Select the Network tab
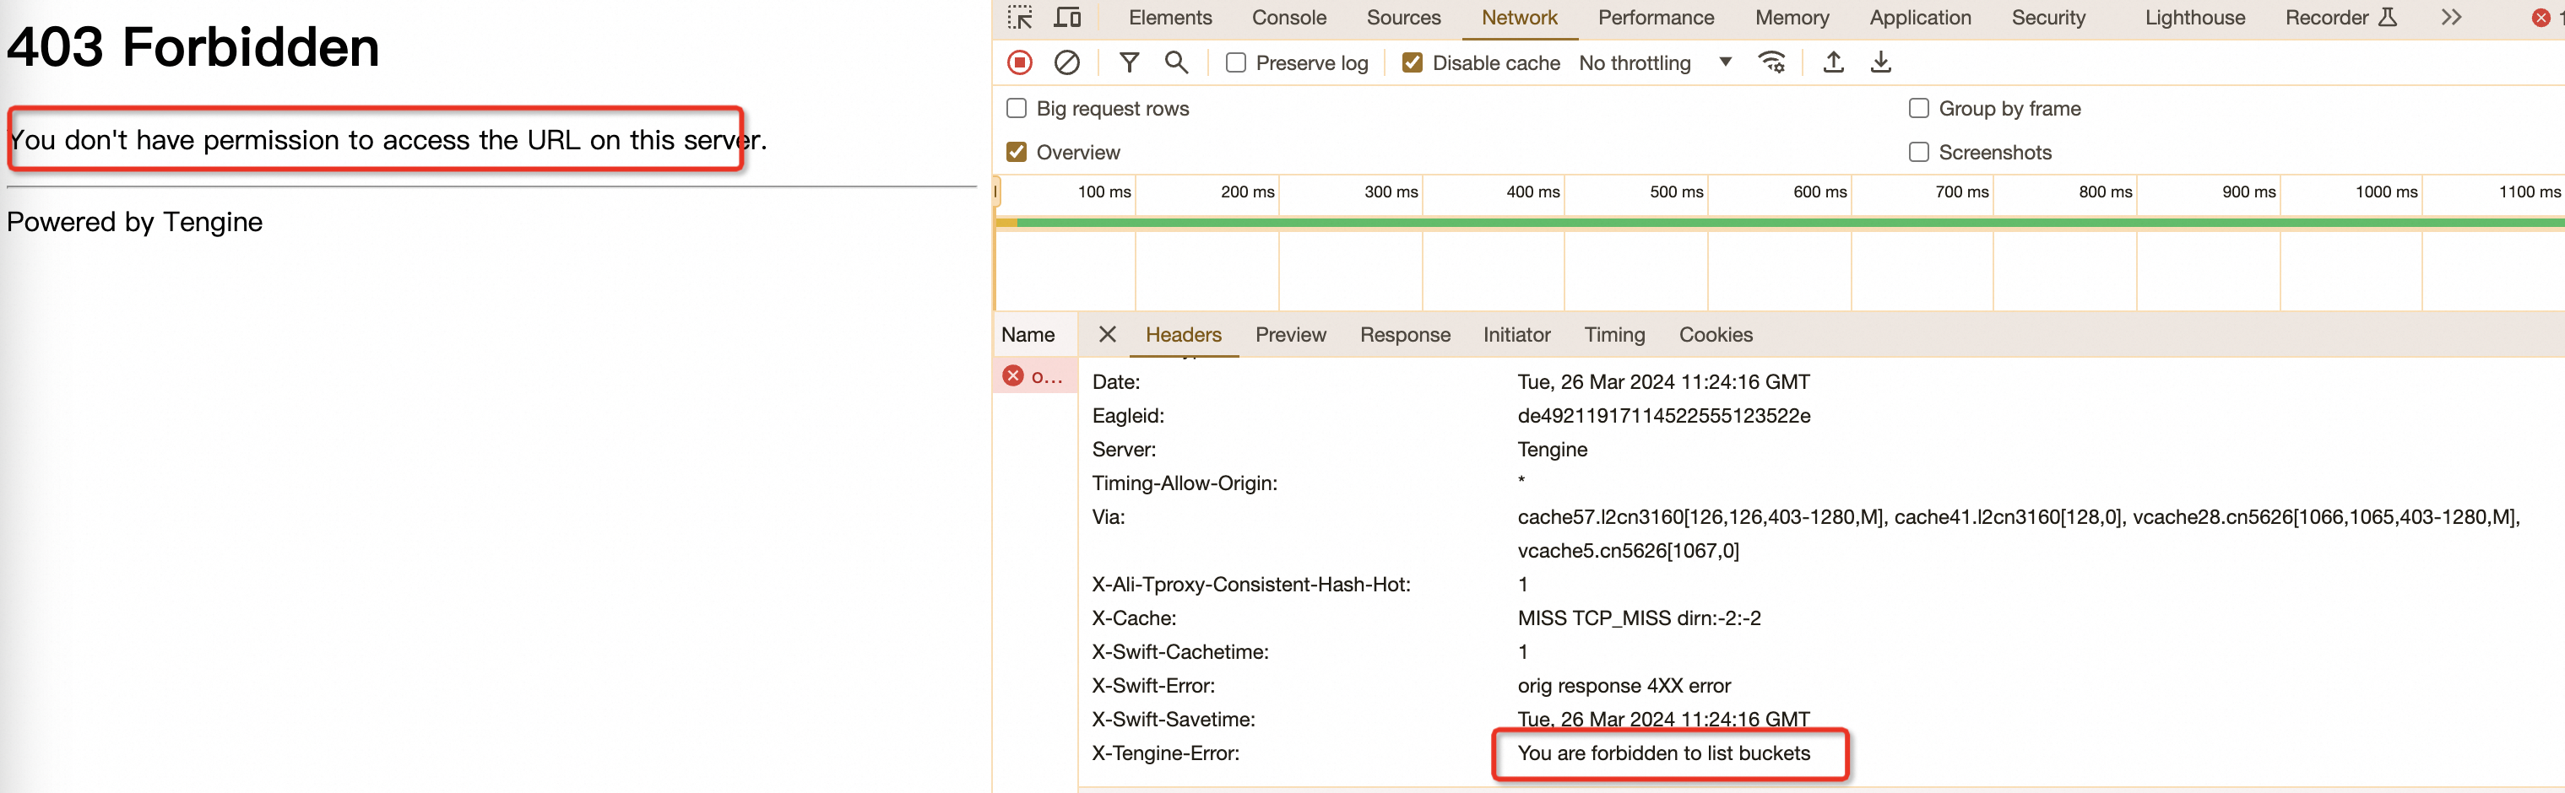This screenshot has height=793, width=2565. (x=1520, y=18)
